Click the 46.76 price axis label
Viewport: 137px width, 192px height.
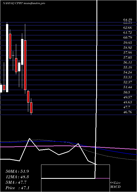pos(127,112)
